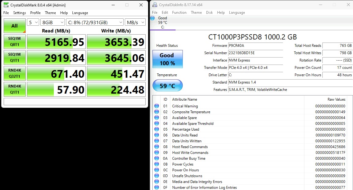Click the CT1000P3PSSD8 1000.2 GB model title
This screenshot has width=353, height=190.
click(x=252, y=37)
